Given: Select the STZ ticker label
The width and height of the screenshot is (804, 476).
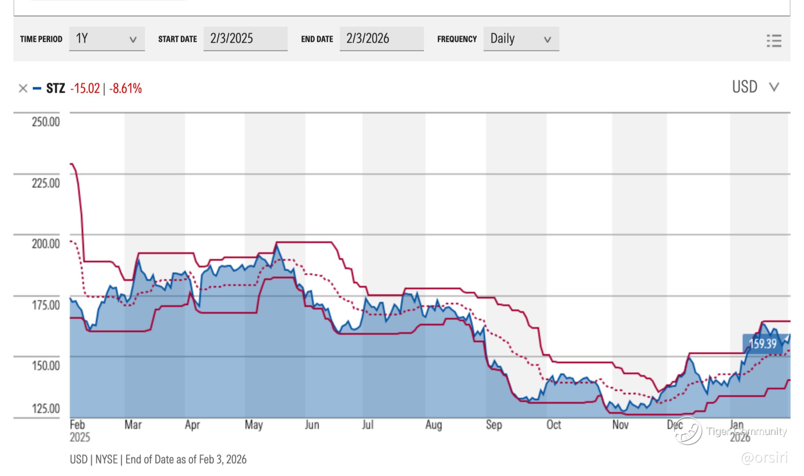Looking at the screenshot, I should tap(56, 88).
